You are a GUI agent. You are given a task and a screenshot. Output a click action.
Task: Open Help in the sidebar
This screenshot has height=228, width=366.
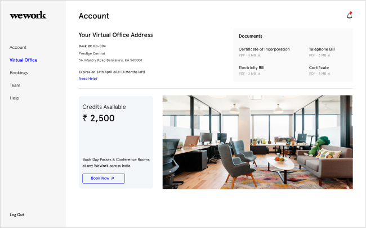[x=14, y=98]
